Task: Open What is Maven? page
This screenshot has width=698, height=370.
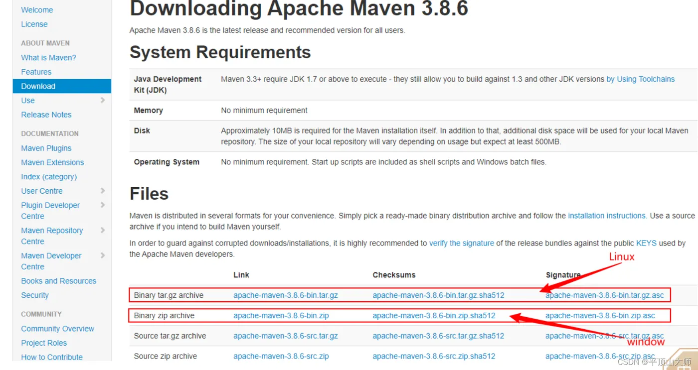Action: click(48, 58)
